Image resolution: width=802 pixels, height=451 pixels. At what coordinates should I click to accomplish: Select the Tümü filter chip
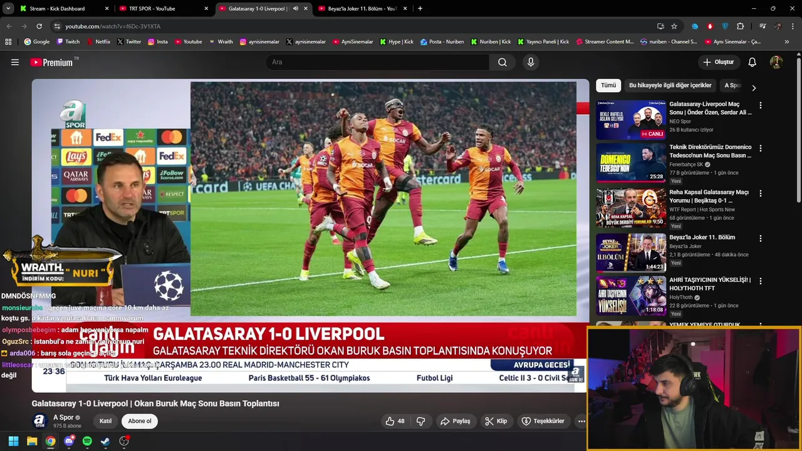(x=608, y=85)
